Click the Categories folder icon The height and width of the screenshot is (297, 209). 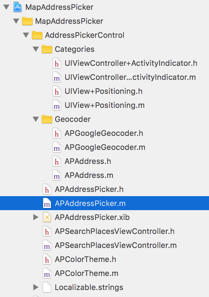47,49
